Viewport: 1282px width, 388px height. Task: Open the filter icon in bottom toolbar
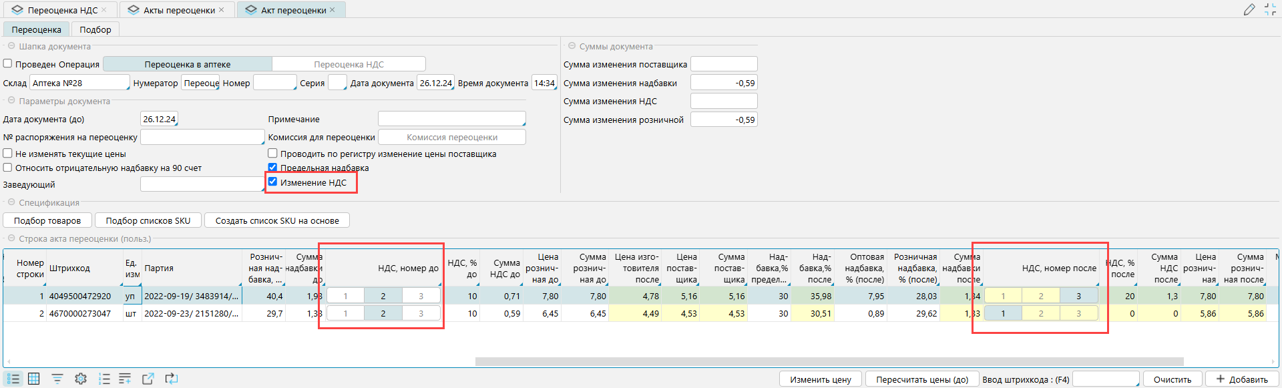pyautogui.click(x=57, y=379)
